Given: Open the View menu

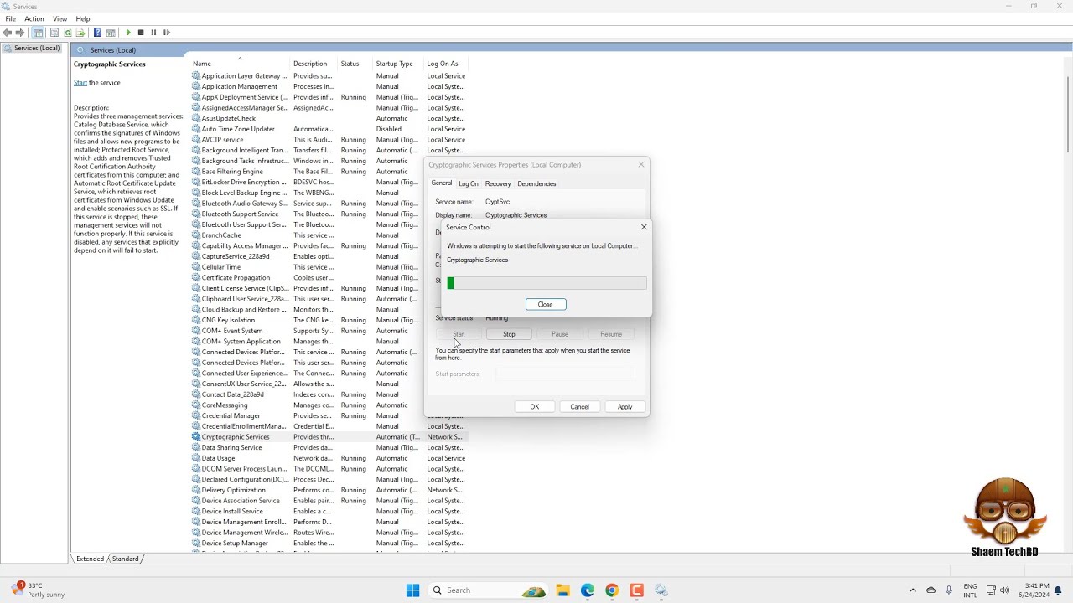Looking at the screenshot, I should click(60, 18).
